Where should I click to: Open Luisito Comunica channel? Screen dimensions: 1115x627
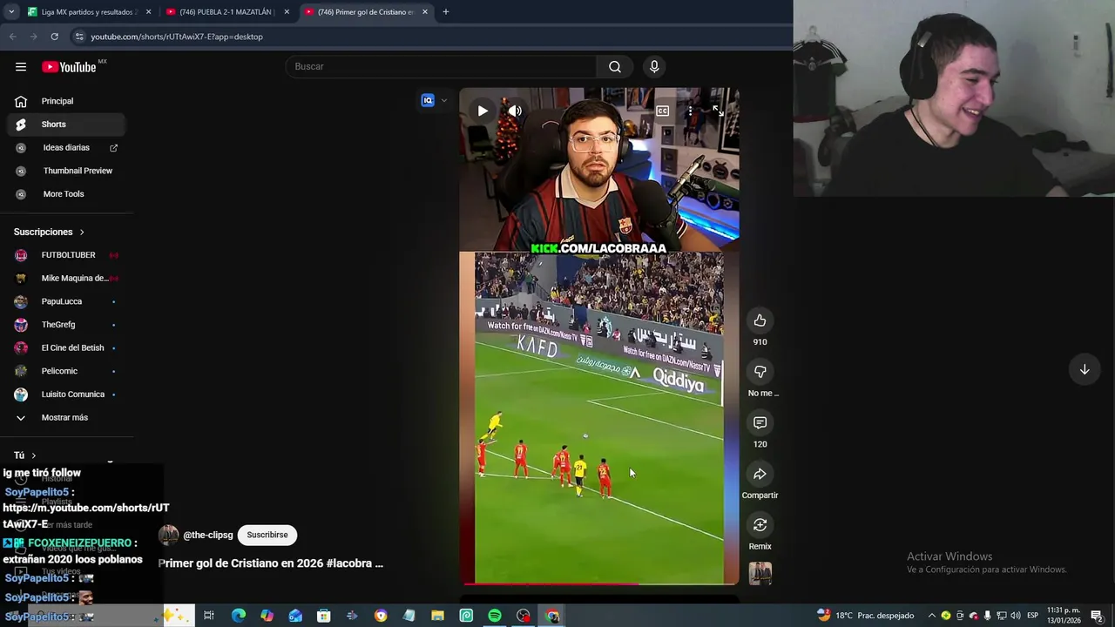pos(66,394)
